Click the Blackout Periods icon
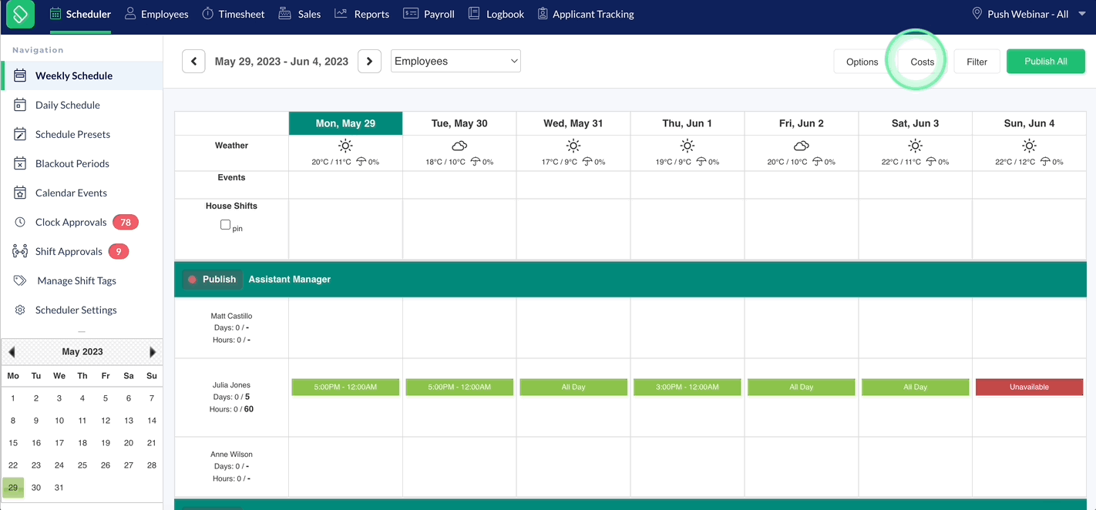This screenshot has width=1096, height=510. [20, 163]
